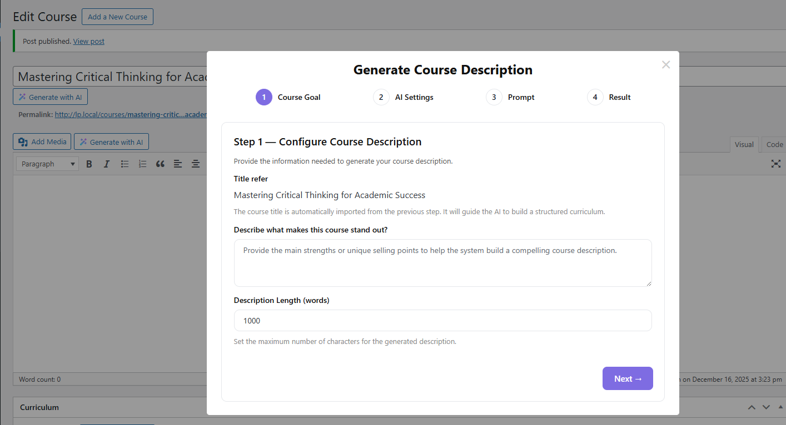This screenshot has height=425, width=786.
Task: Switch to the Code editor tab
Action: click(774, 144)
